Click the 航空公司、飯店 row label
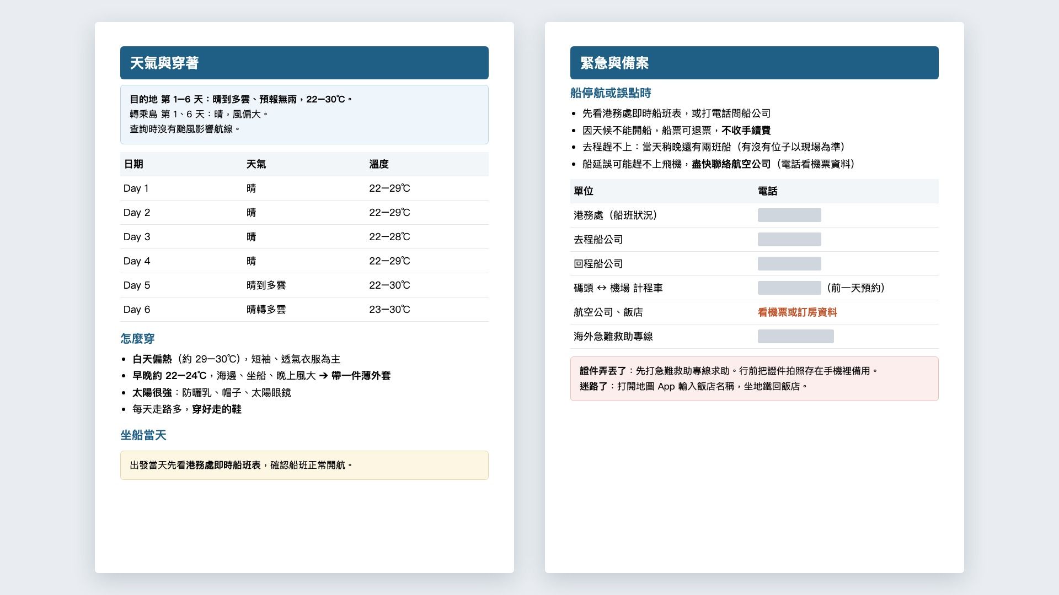The image size is (1059, 595). (x=608, y=312)
